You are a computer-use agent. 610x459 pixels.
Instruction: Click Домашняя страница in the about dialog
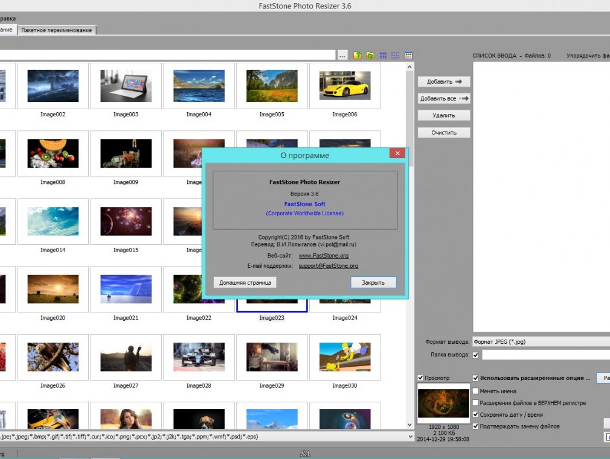click(245, 282)
